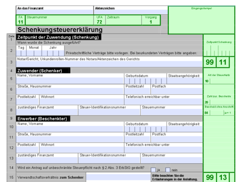Viewport: 241px width, 182px height.
Task: Click the Zuwender Geburtsdatum field
Action: [146, 81]
